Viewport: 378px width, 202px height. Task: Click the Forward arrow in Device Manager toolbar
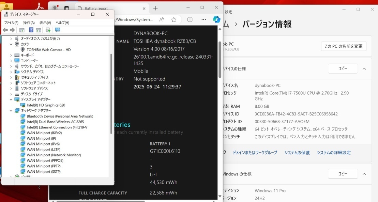12,30
